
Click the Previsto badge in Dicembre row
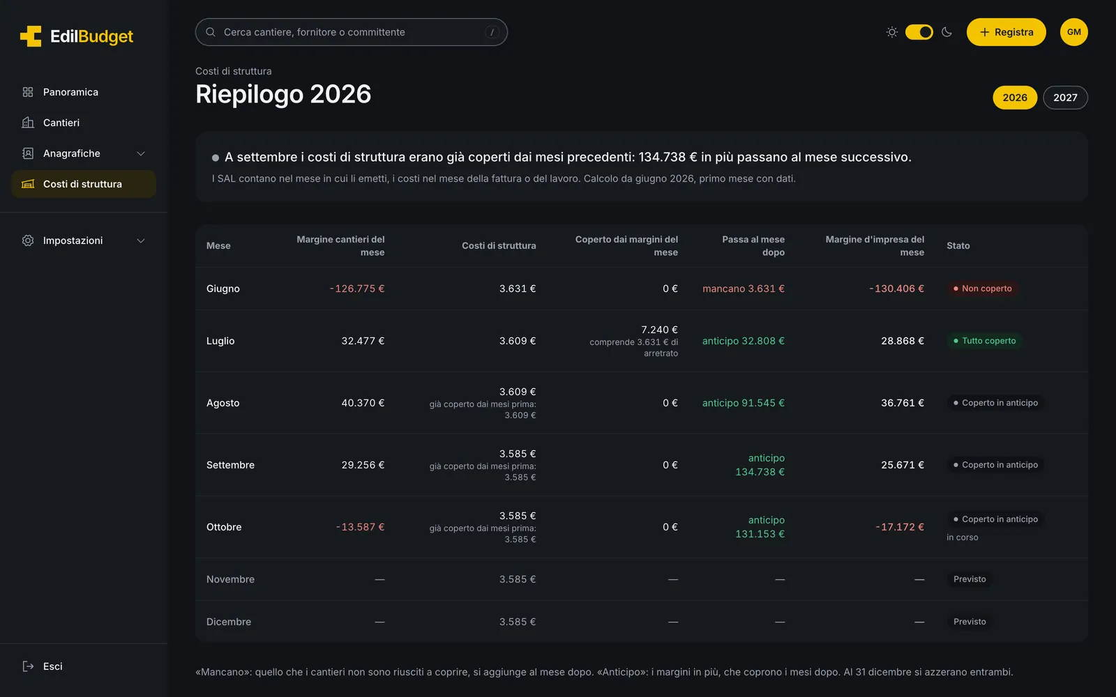[970, 622]
